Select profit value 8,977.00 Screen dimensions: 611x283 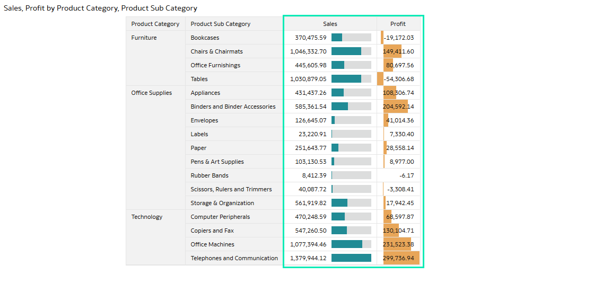coord(401,162)
